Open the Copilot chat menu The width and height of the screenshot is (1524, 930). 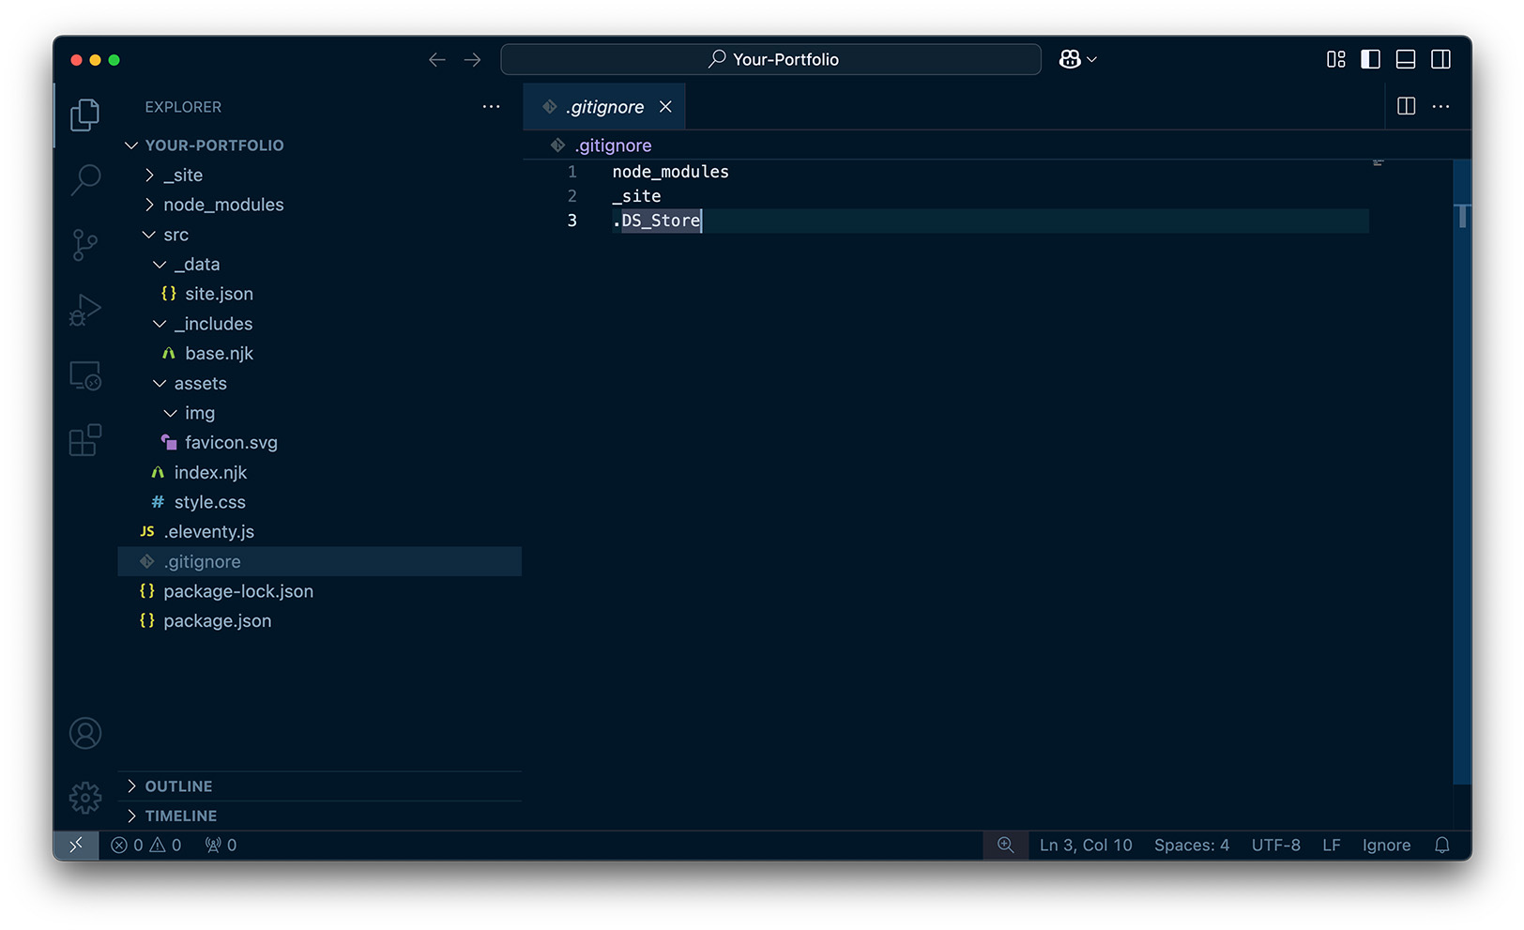(x=1077, y=59)
